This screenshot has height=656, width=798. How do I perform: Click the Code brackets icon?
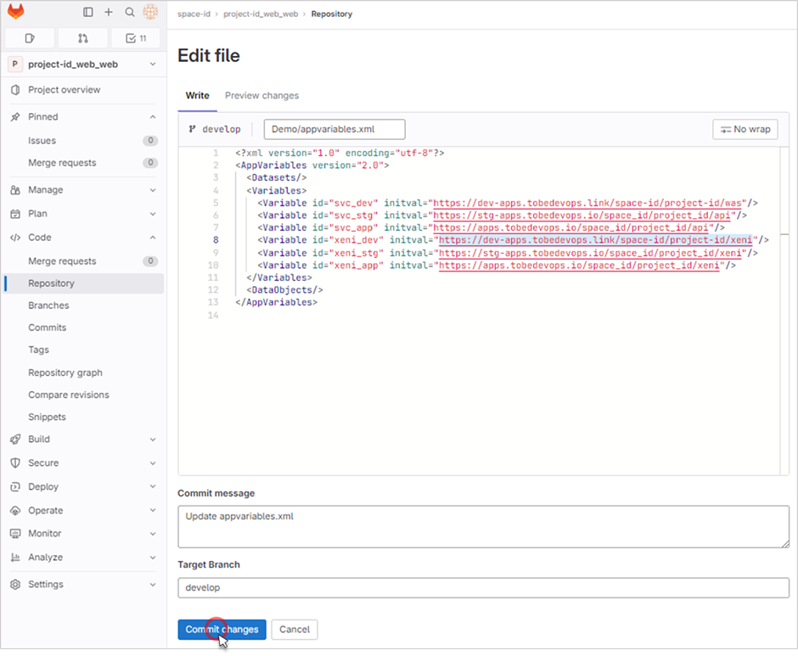pos(15,238)
